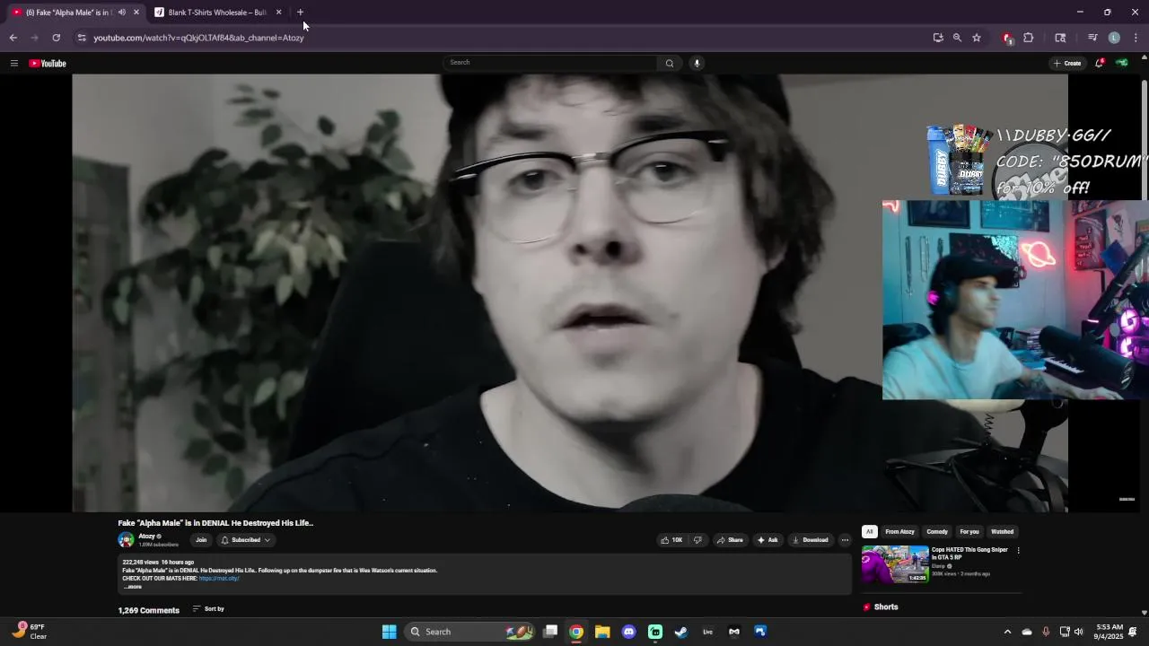Open the weather widget 69°F Clear

(30, 632)
